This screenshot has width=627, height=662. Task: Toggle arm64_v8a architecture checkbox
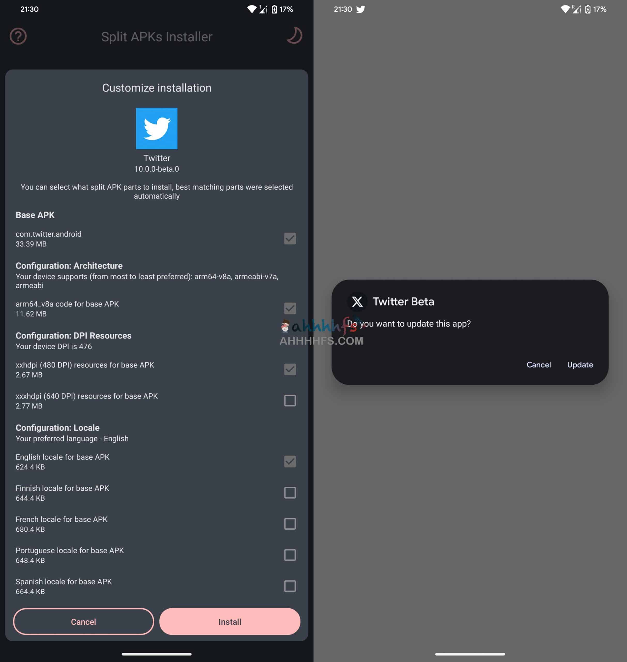(290, 308)
